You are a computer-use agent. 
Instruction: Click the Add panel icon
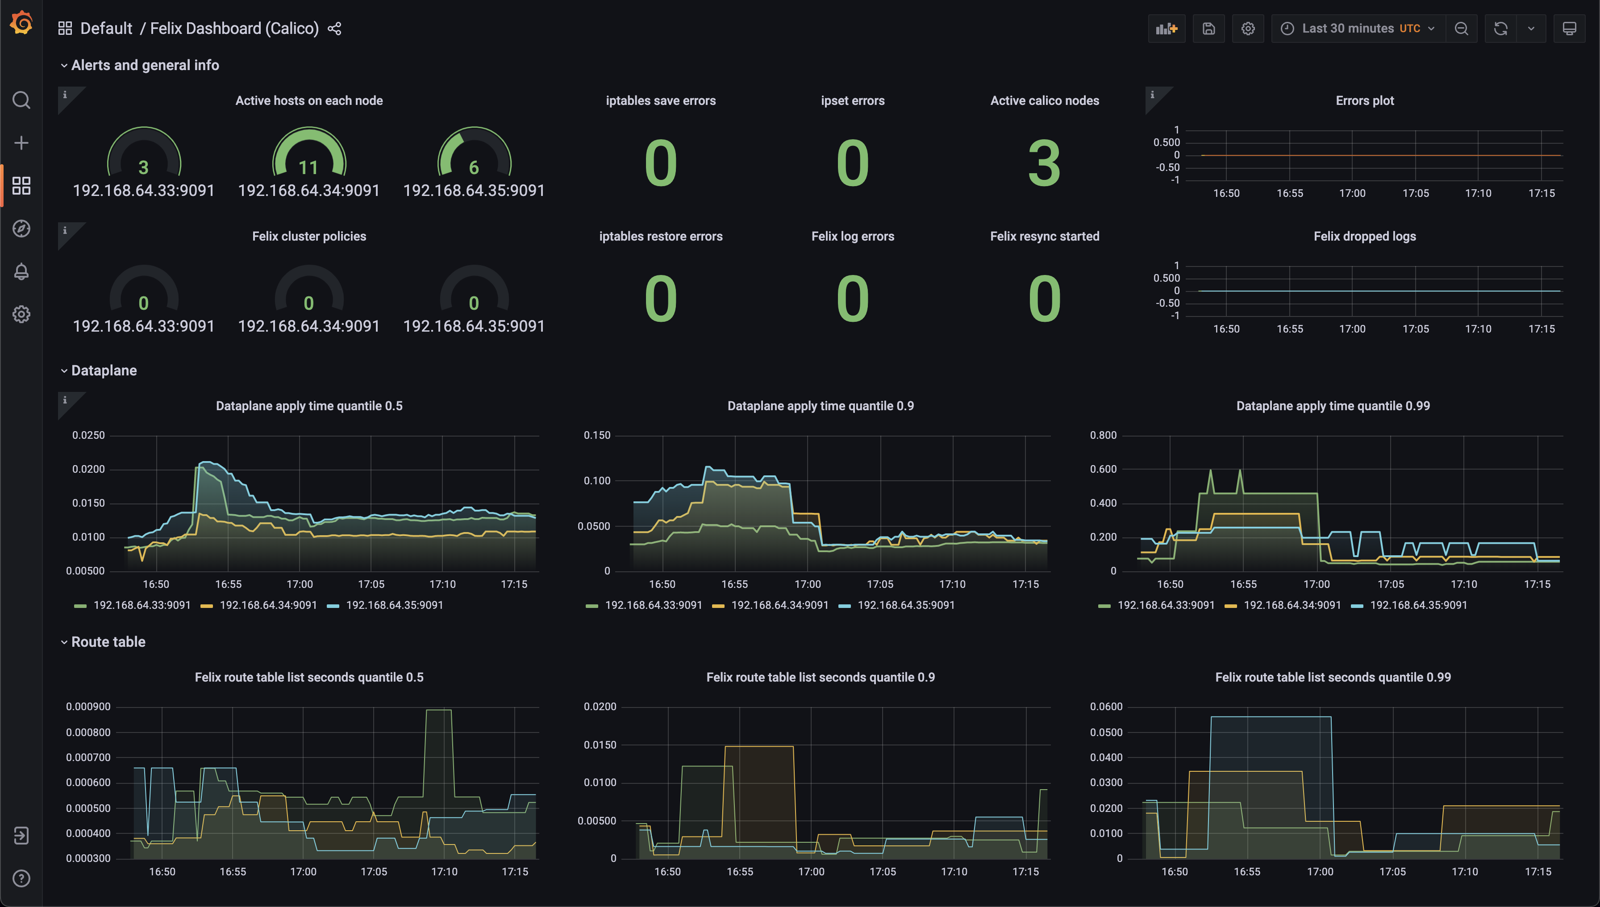[x=1167, y=29]
